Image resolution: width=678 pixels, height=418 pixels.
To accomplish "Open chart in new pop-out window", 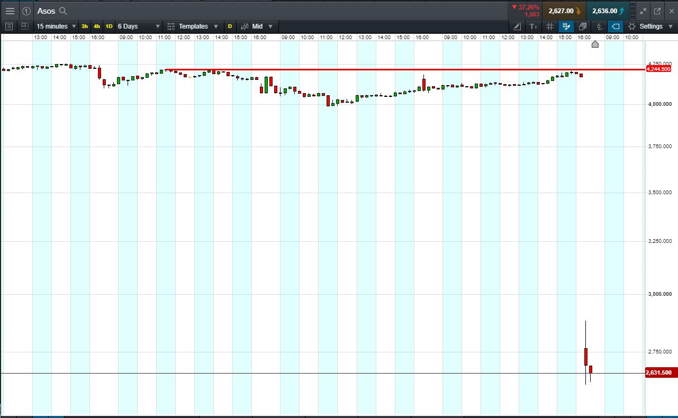I will 657,11.
